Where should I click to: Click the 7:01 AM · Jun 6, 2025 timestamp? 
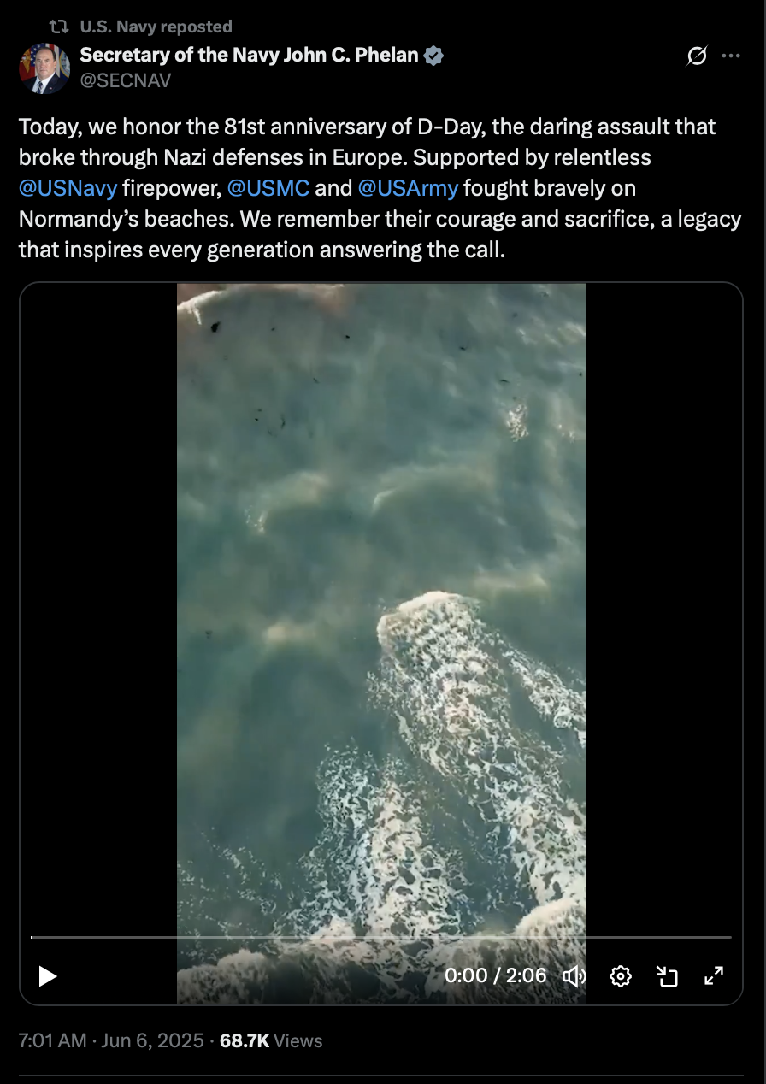point(111,1040)
